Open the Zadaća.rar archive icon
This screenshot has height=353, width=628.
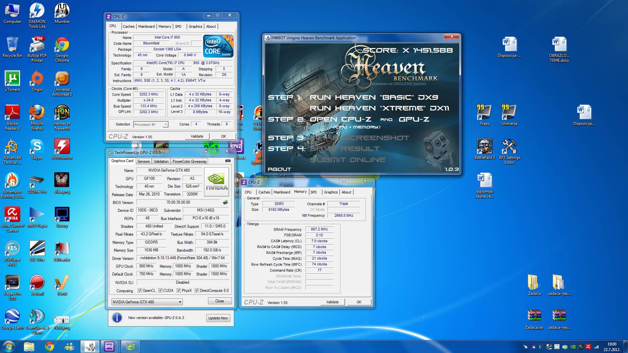[x=534, y=319]
